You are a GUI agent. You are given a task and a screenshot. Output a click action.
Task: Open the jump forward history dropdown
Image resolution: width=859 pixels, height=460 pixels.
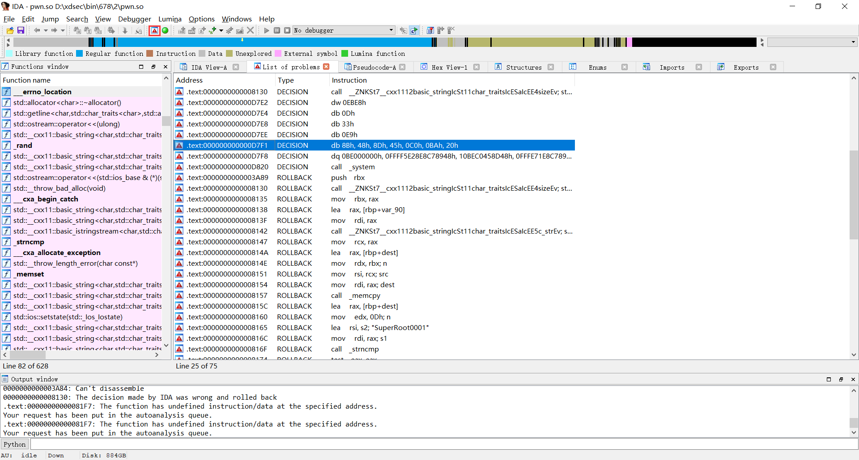[63, 30]
